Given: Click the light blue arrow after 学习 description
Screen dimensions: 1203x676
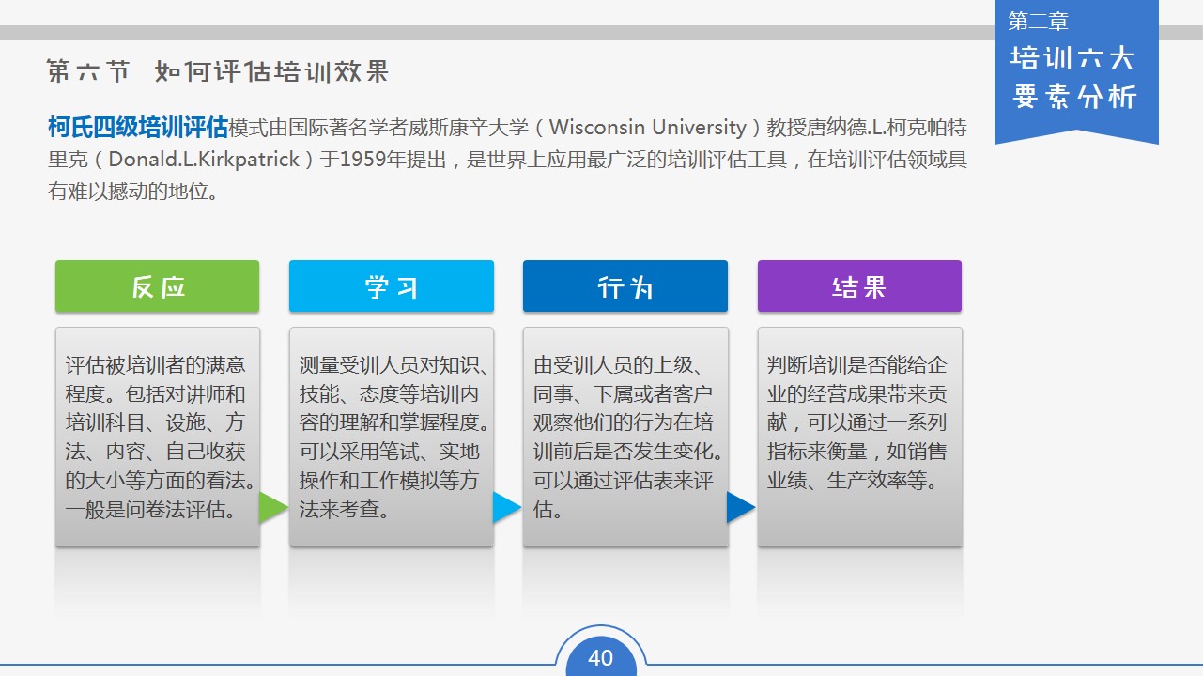Looking at the screenshot, I should pyautogui.click(x=507, y=507).
